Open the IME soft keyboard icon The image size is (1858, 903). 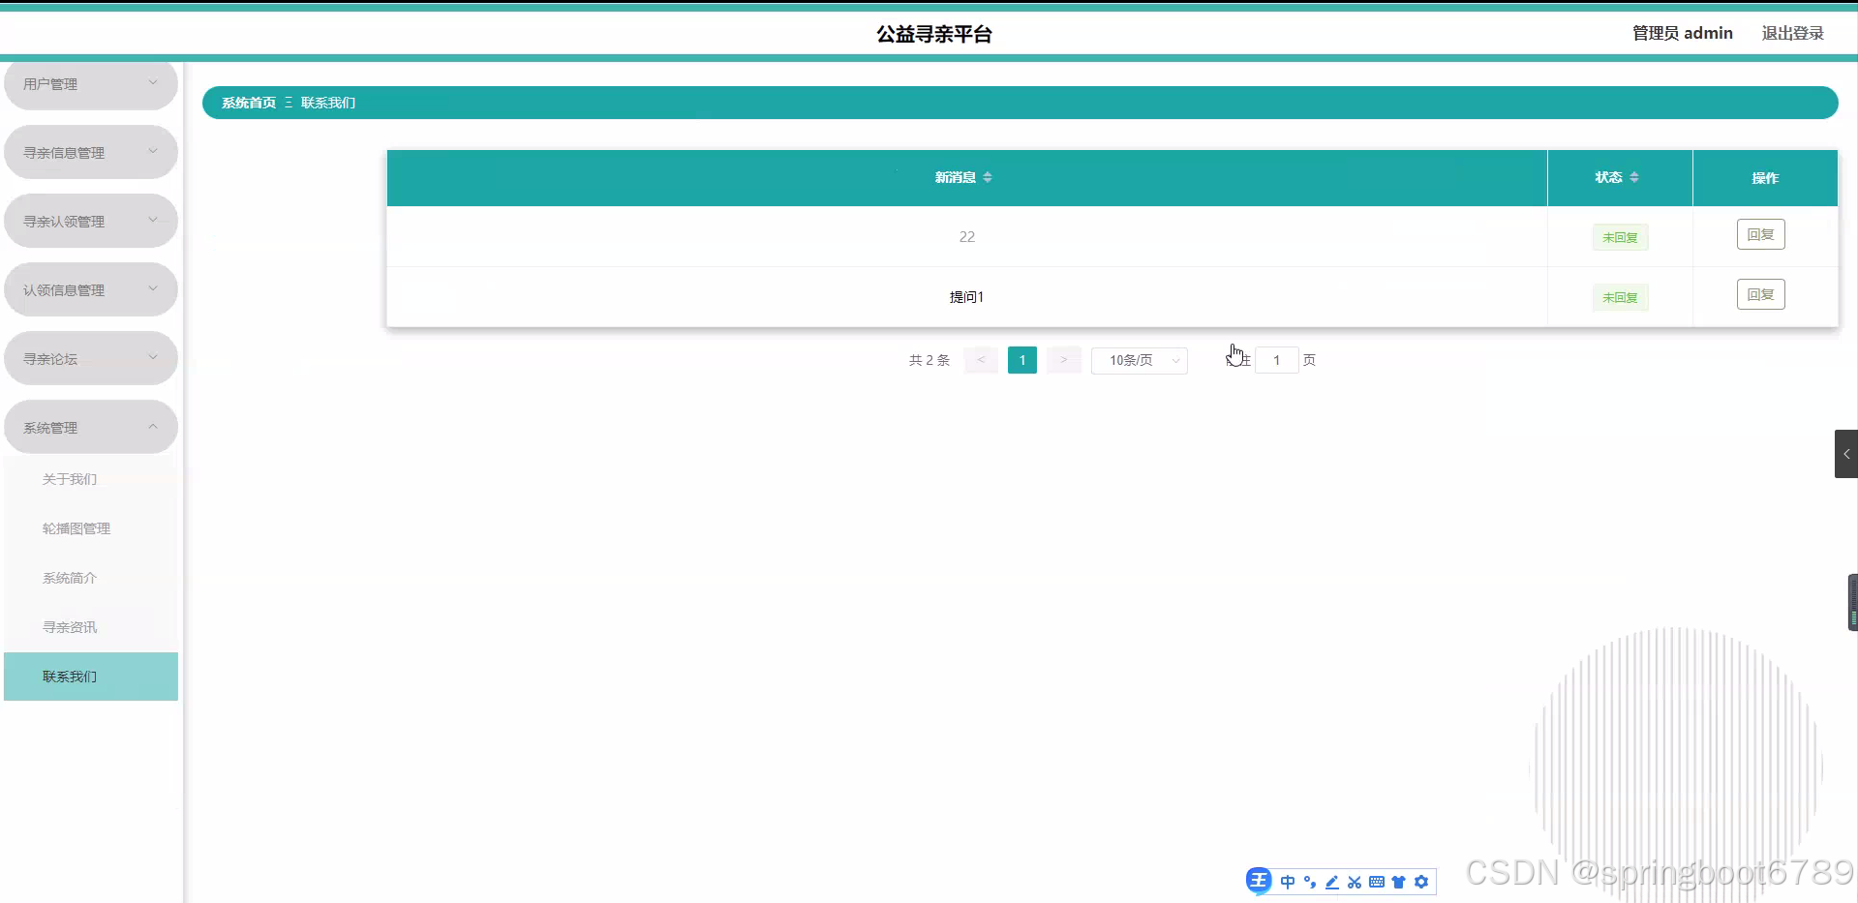(x=1377, y=882)
